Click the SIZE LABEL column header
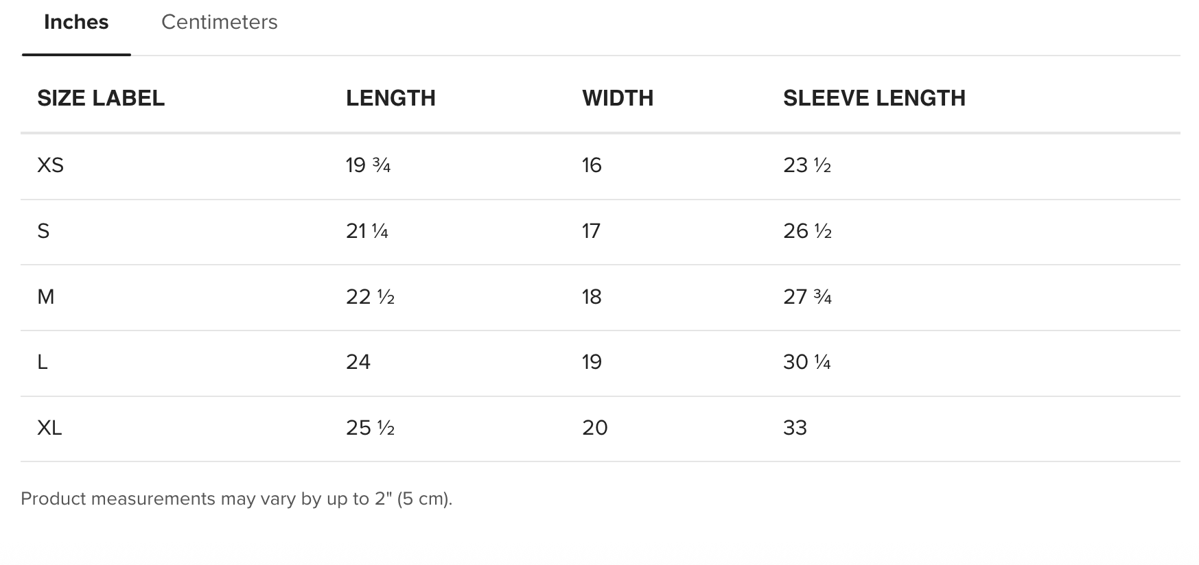 [101, 98]
